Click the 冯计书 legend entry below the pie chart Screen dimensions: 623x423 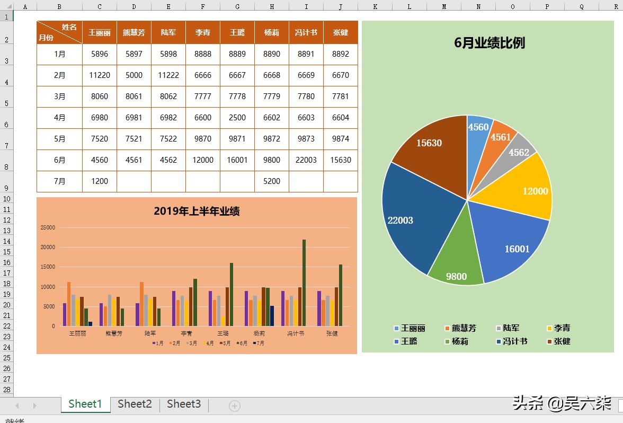(x=512, y=341)
